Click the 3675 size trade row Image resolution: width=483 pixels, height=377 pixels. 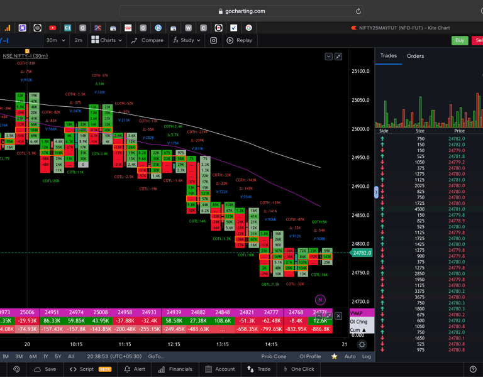[x=429, y=297]
